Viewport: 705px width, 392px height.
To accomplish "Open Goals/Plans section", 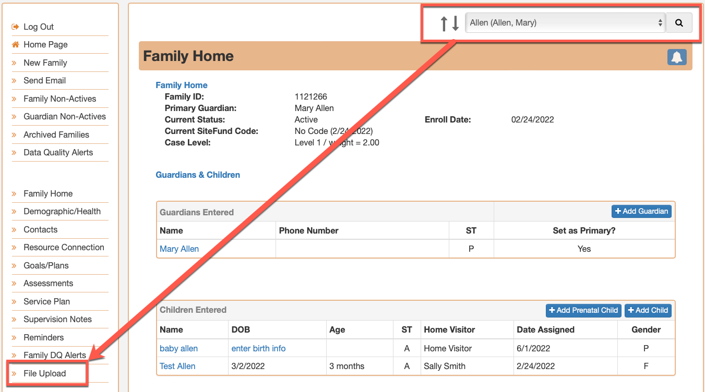I will point(46,265).
